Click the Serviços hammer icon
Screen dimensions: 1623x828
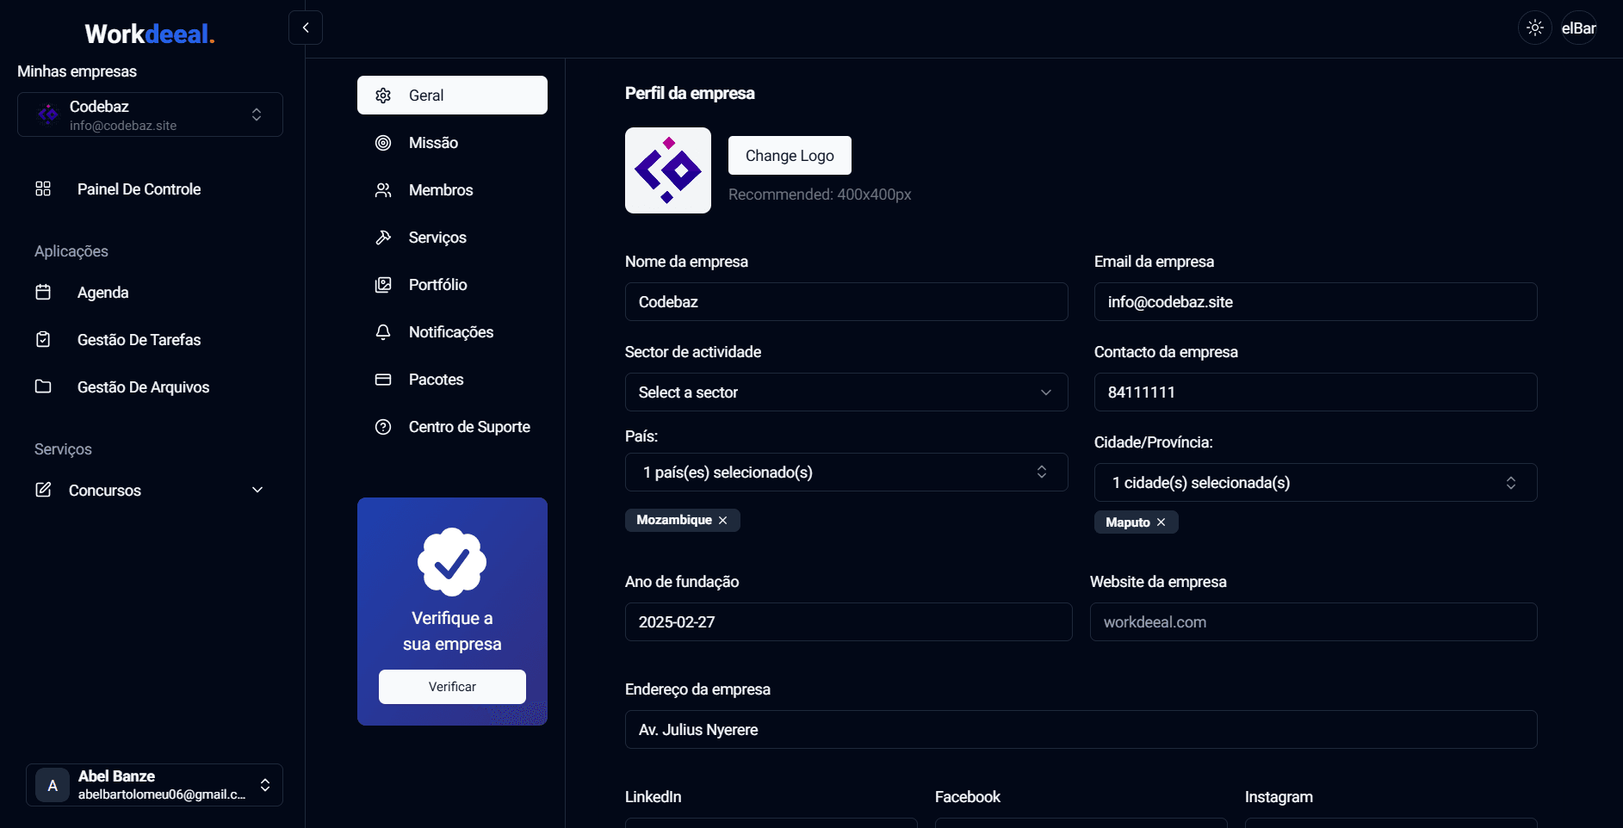383,238
